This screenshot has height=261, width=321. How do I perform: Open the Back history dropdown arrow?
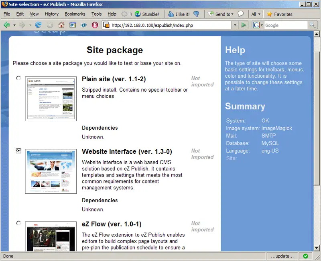click(14, 25)
